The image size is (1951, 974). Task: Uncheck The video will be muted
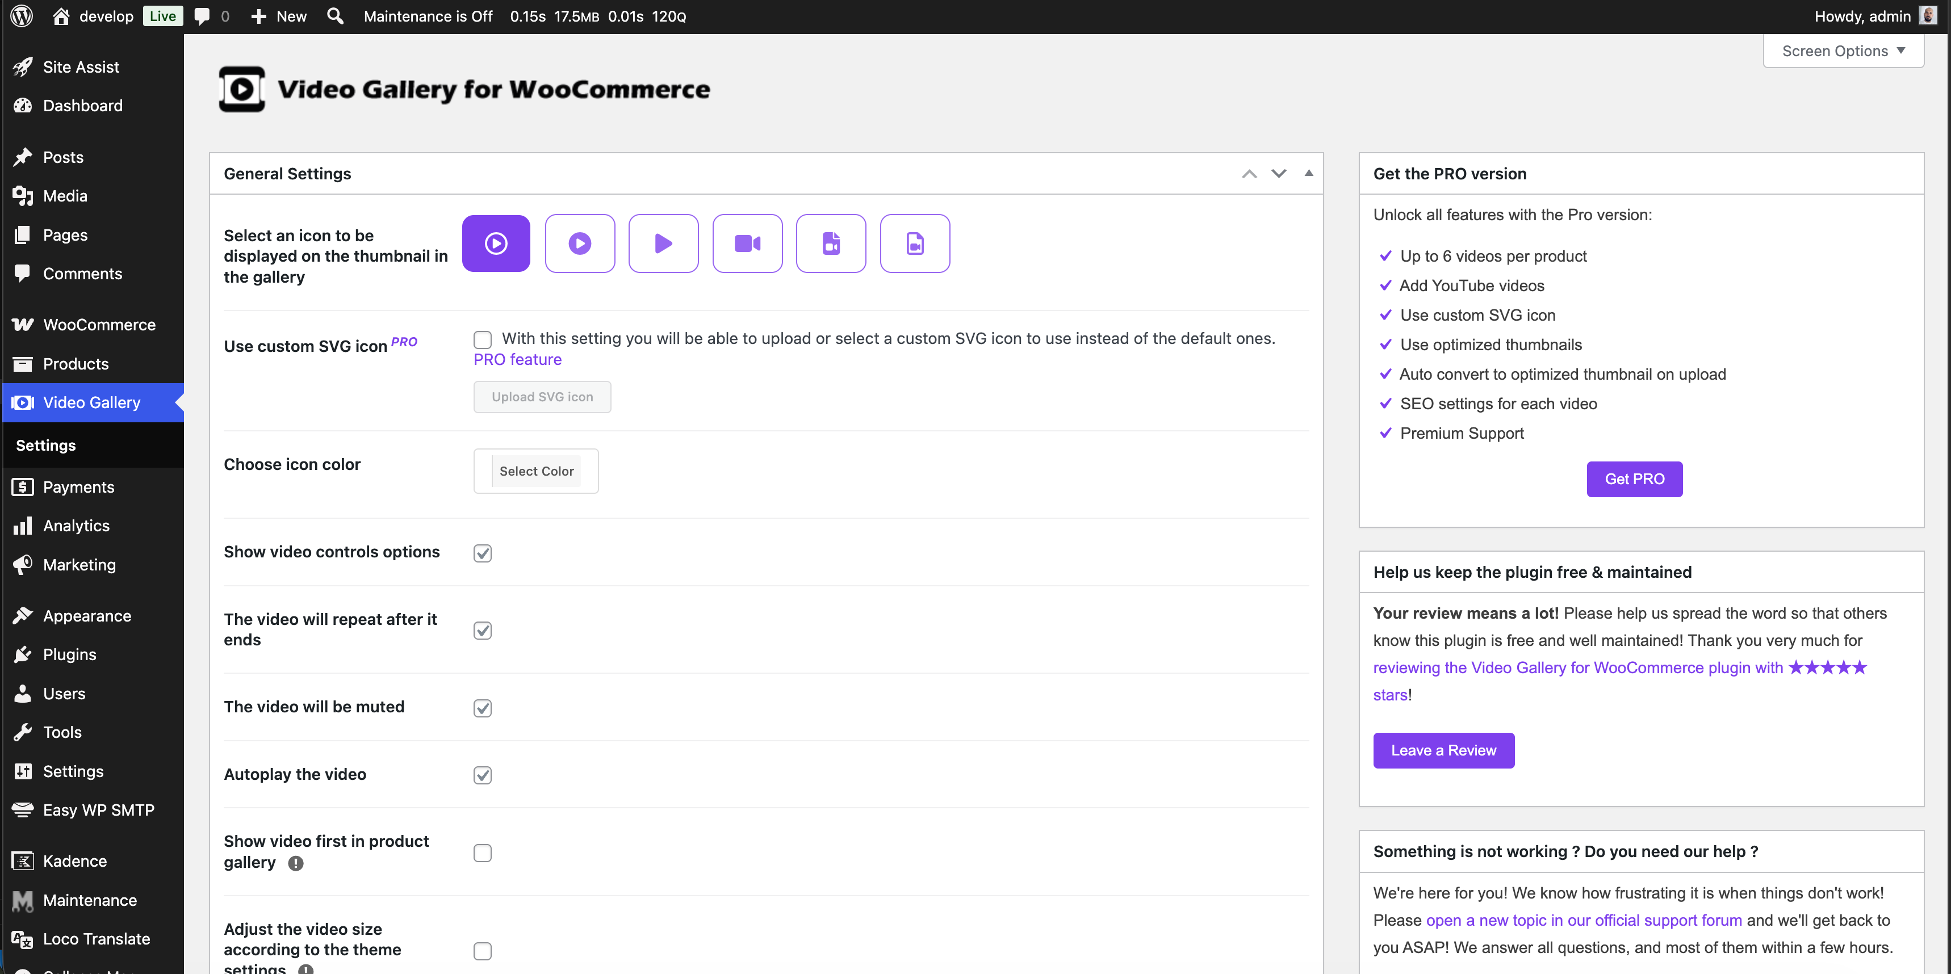tap(483, 708)
